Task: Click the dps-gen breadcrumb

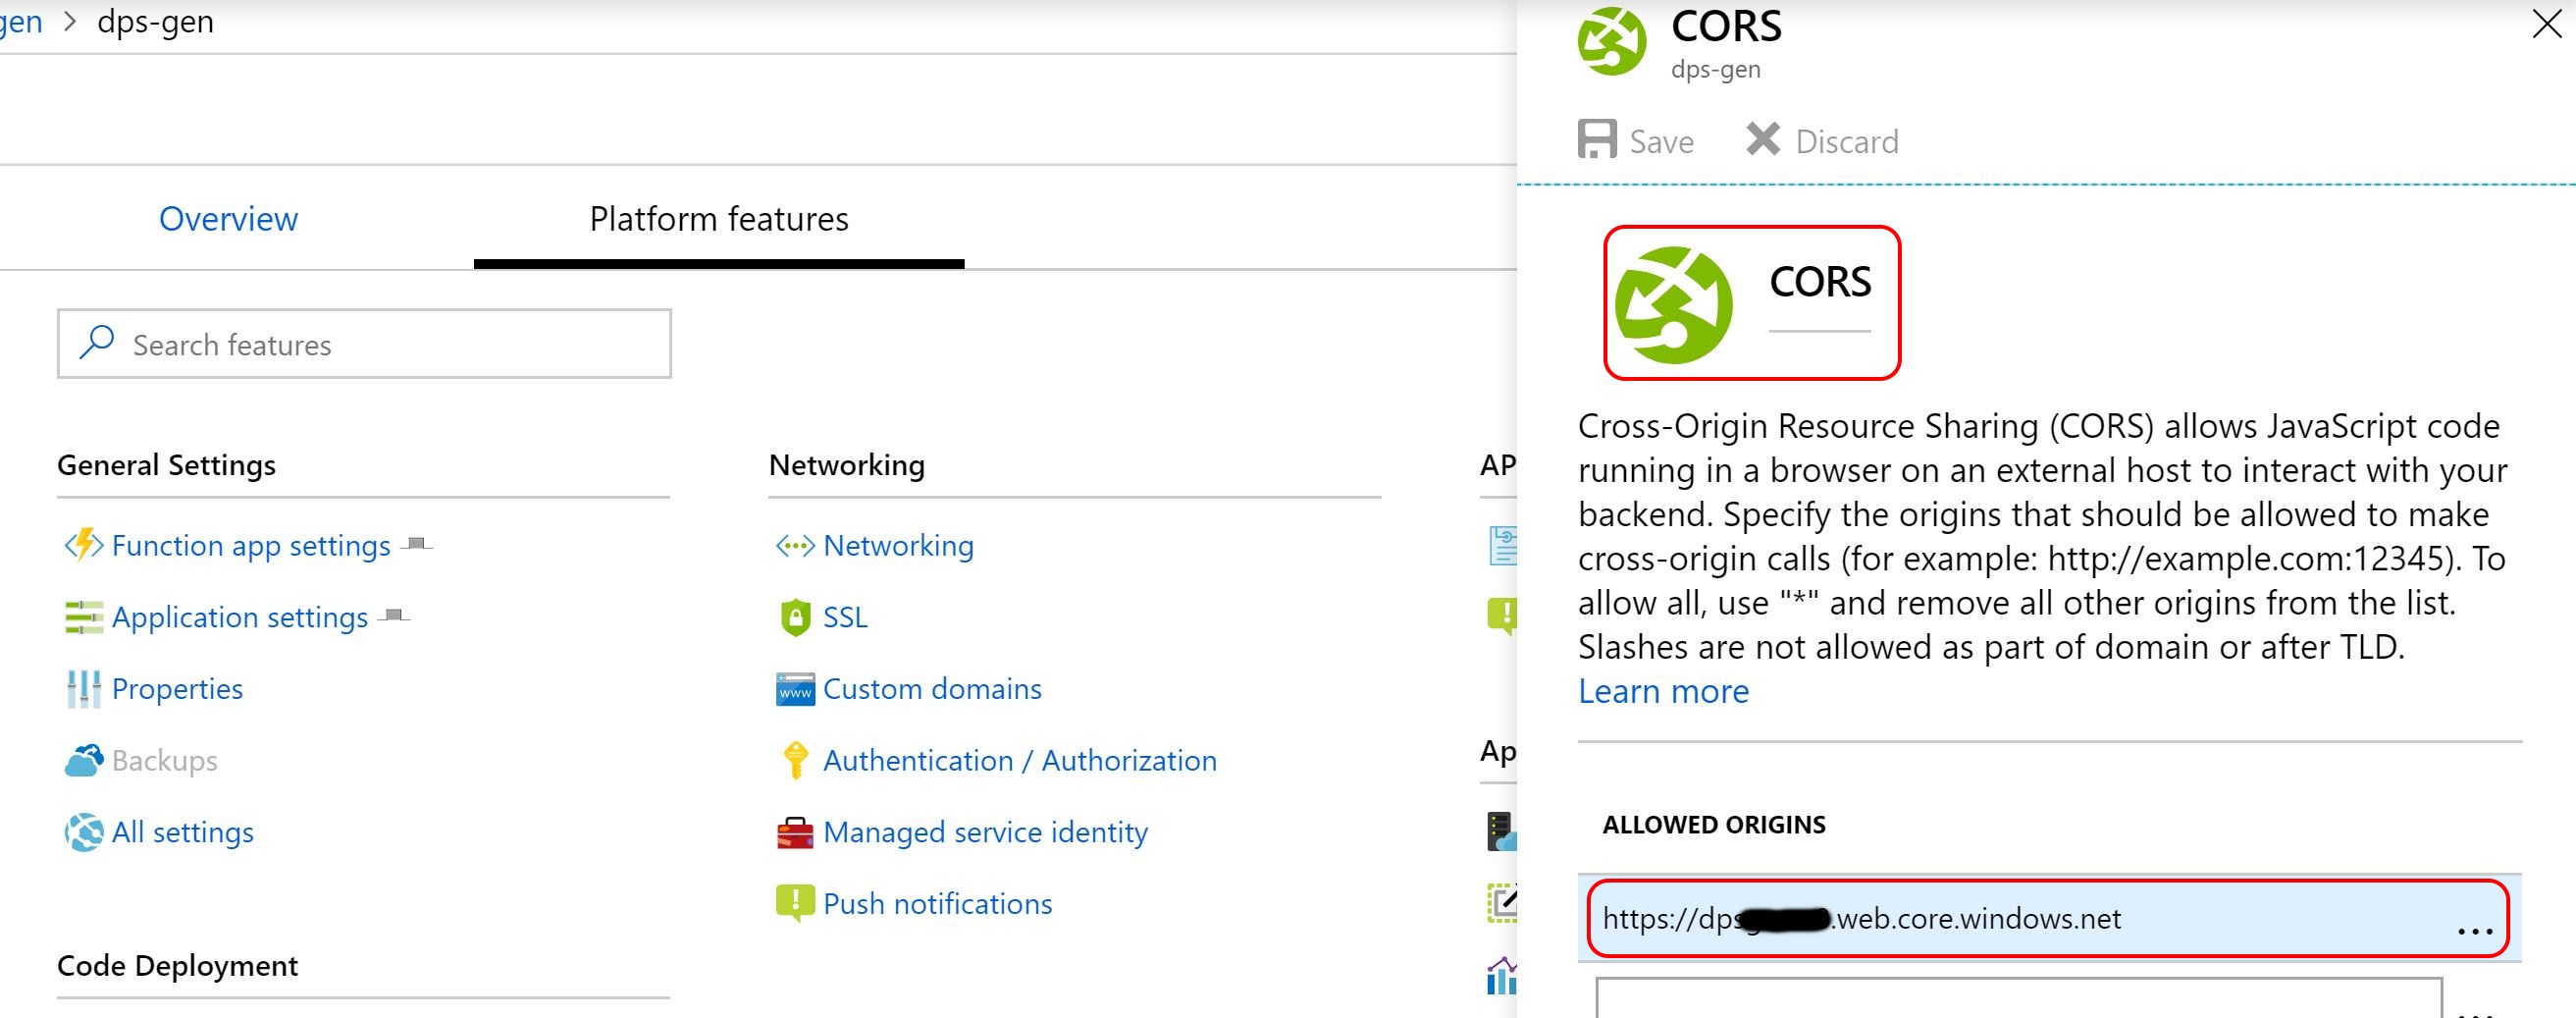Action: coord(155,22)
